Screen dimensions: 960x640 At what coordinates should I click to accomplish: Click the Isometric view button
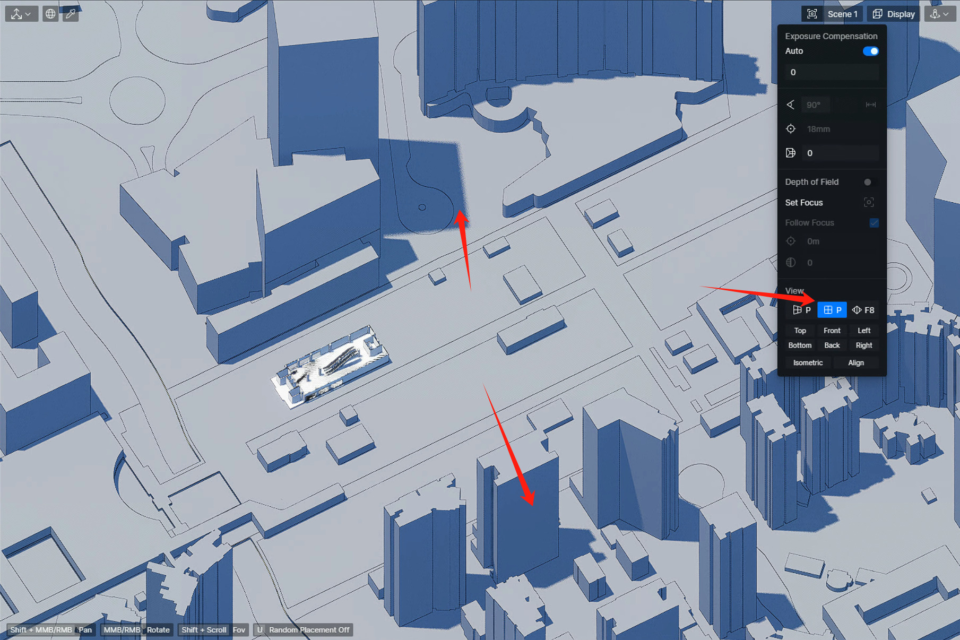pyautogui.click(x=808, y=363)
